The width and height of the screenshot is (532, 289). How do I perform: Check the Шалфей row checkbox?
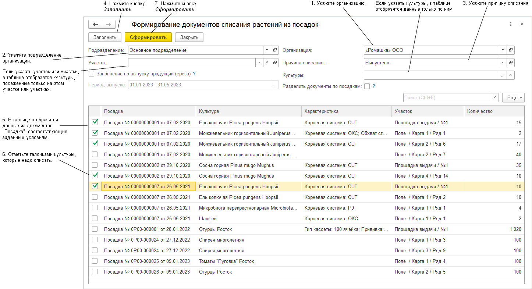(x=95, y=218)
